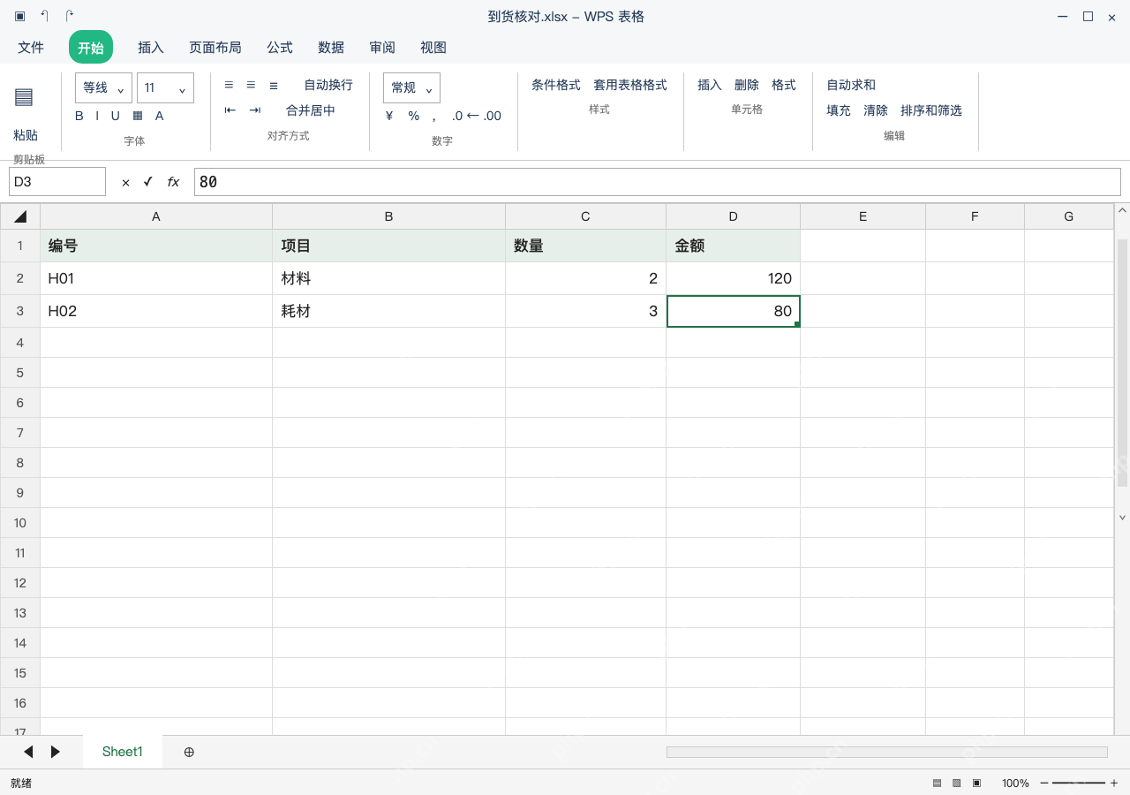The height and width of the screenshot is (795, 1130).
Task: Open the insert function fx button
Action: tap(173, 182)
